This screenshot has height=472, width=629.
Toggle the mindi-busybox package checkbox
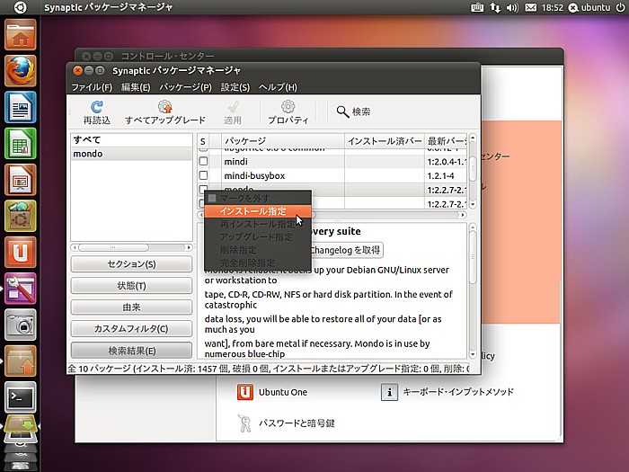point(203,175)
